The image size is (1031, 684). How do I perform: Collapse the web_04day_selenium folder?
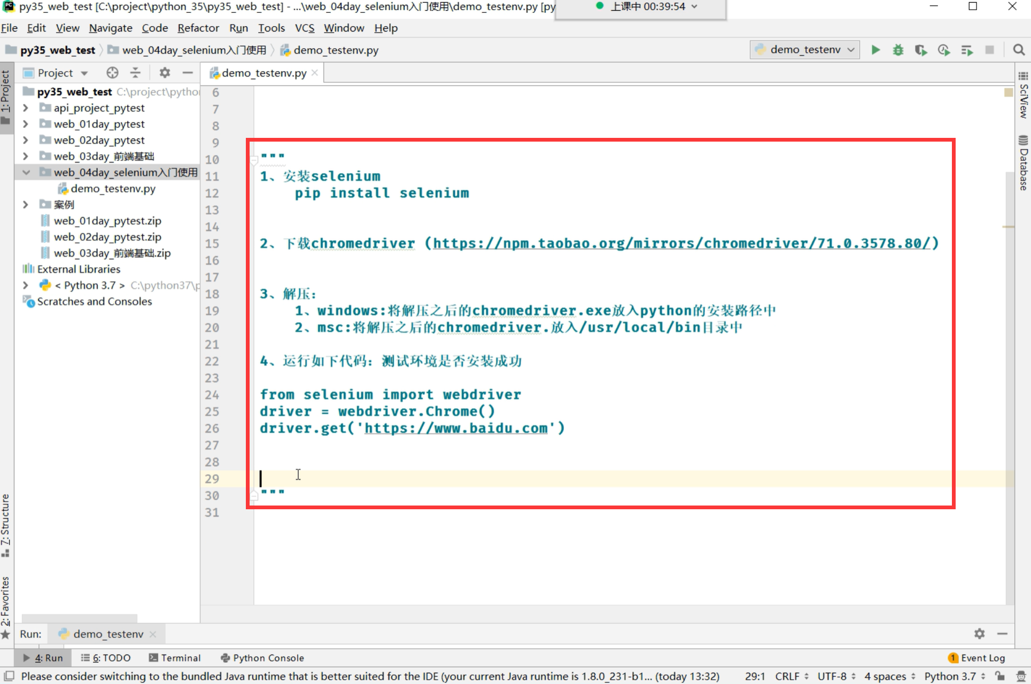[x=26, y=172]
